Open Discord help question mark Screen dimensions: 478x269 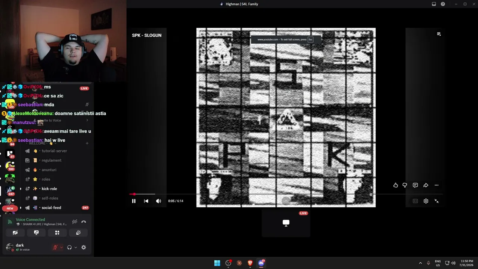[443, 4]
